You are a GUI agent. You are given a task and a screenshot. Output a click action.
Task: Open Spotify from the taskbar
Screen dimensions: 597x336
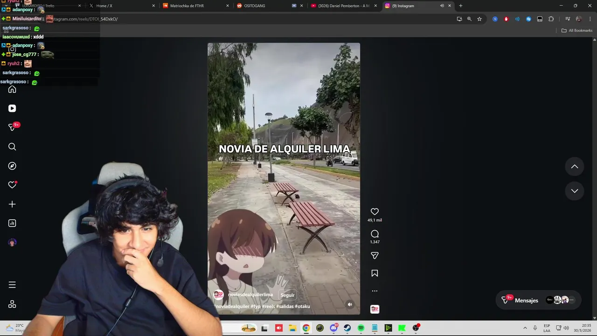(x=361, y=328)
